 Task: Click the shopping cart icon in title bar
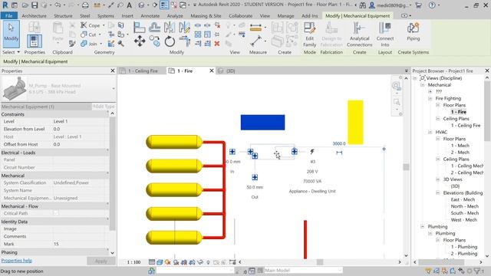coord(418,5)
